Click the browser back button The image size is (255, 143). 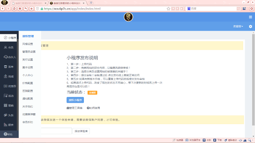pyautogui.click(x=3, y=8)
